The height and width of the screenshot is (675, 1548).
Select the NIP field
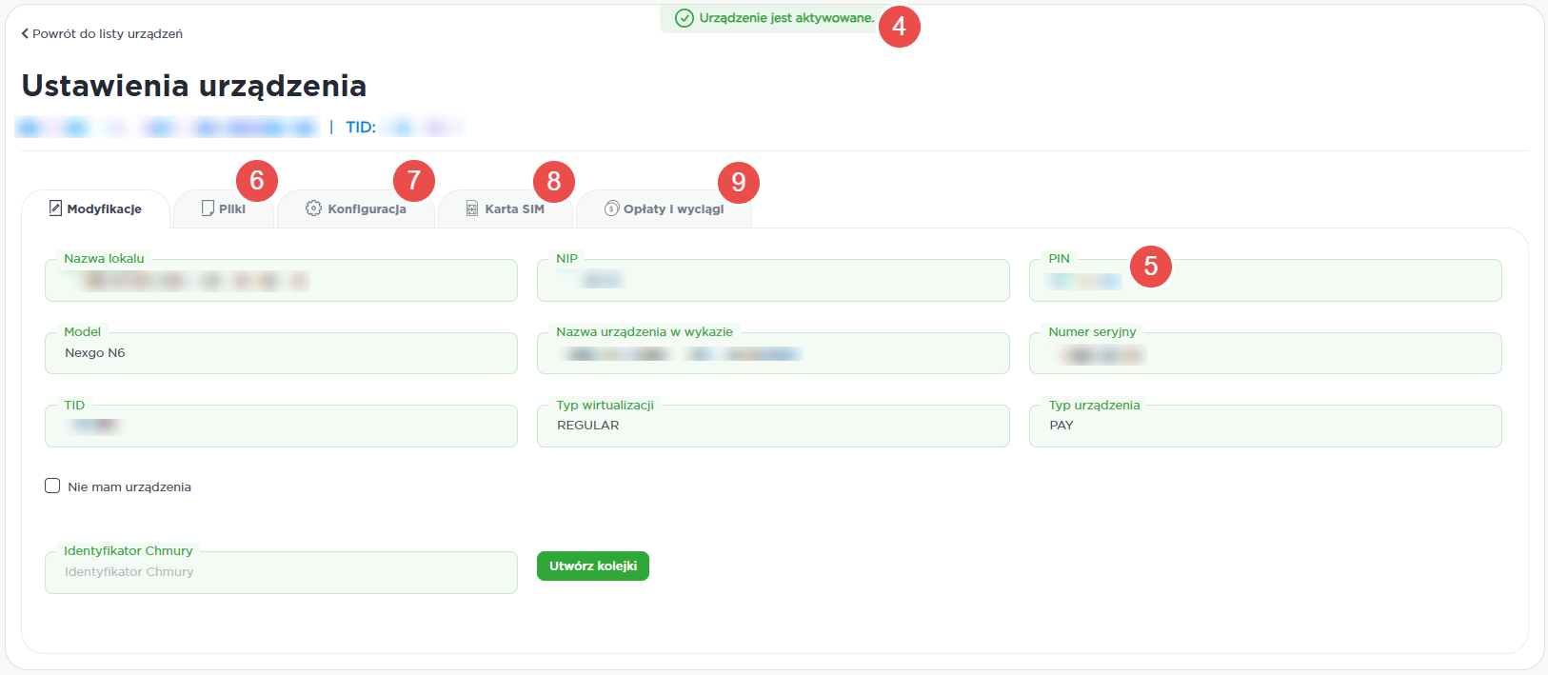[x=772, y=281]
